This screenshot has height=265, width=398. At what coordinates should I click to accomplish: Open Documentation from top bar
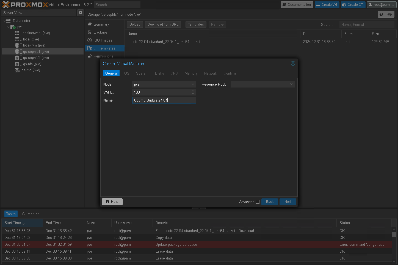click(297, 5)
